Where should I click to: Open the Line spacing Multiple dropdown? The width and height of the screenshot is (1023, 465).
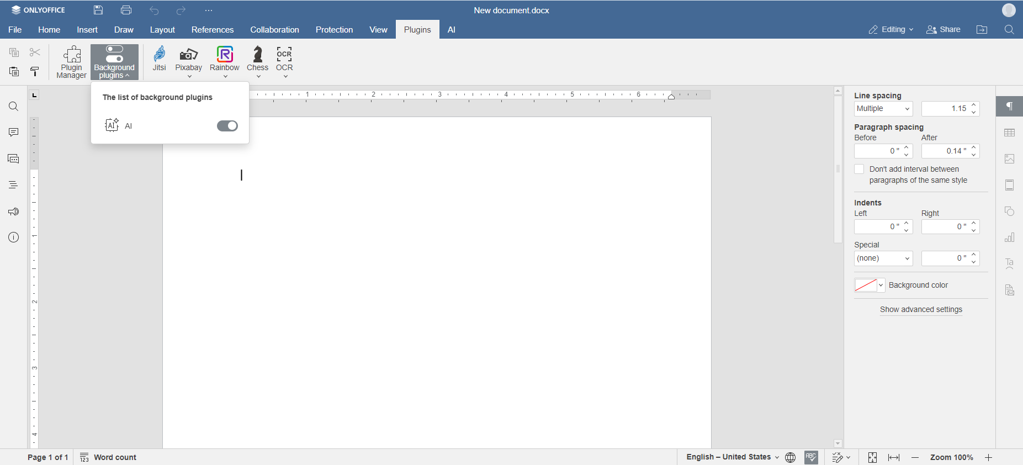point(883,109)
